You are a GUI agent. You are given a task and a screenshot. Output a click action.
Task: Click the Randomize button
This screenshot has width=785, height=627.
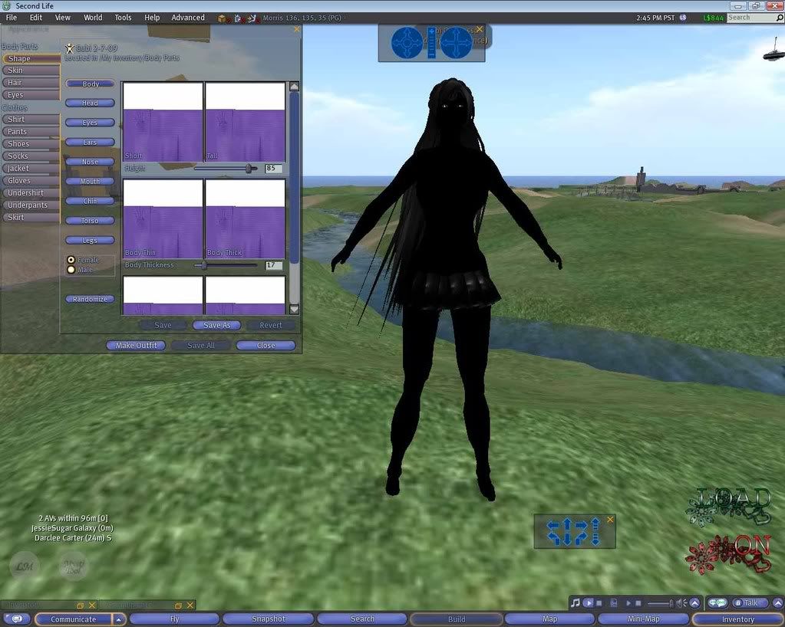(91, 299)
